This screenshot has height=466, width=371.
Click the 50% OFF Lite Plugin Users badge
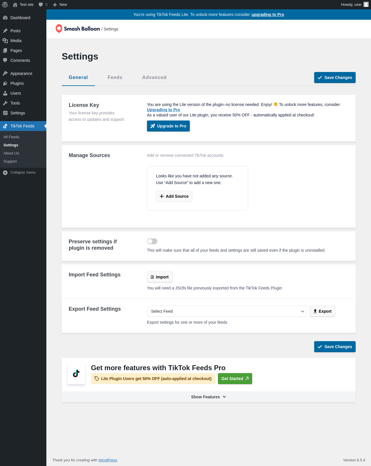click(x=153, y=379)
